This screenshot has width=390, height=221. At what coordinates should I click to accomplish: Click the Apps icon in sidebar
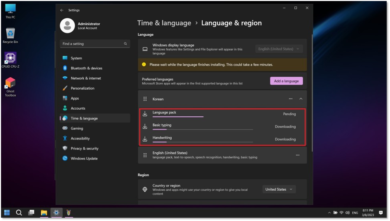pyautogui.click(x=65, y=98)
